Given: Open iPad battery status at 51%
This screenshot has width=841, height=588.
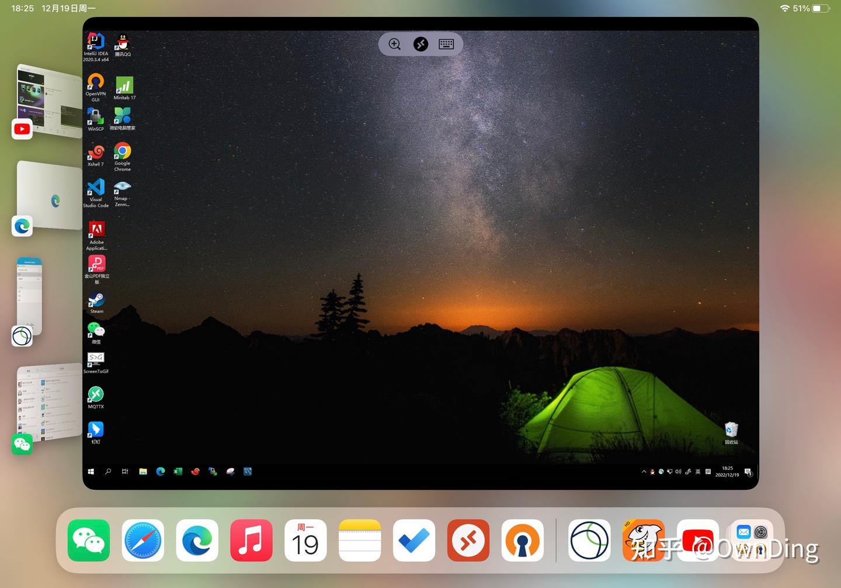Looking at the screenshot, I should click(812, 8).
